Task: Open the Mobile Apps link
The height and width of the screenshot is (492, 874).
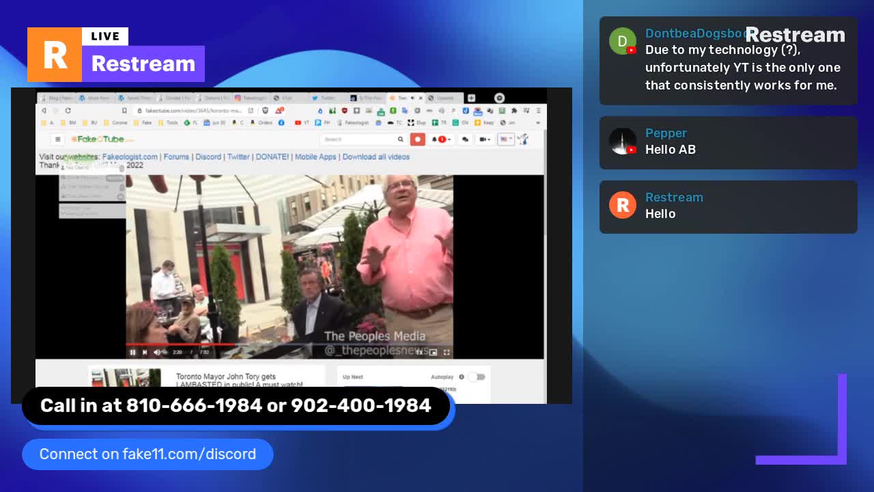Action: point(315,156)
